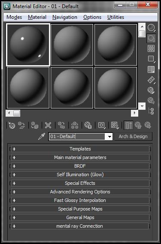Screen dimensions: 161x244
Task: Click the Put to Library icon
Action: [x=88, y=125]
